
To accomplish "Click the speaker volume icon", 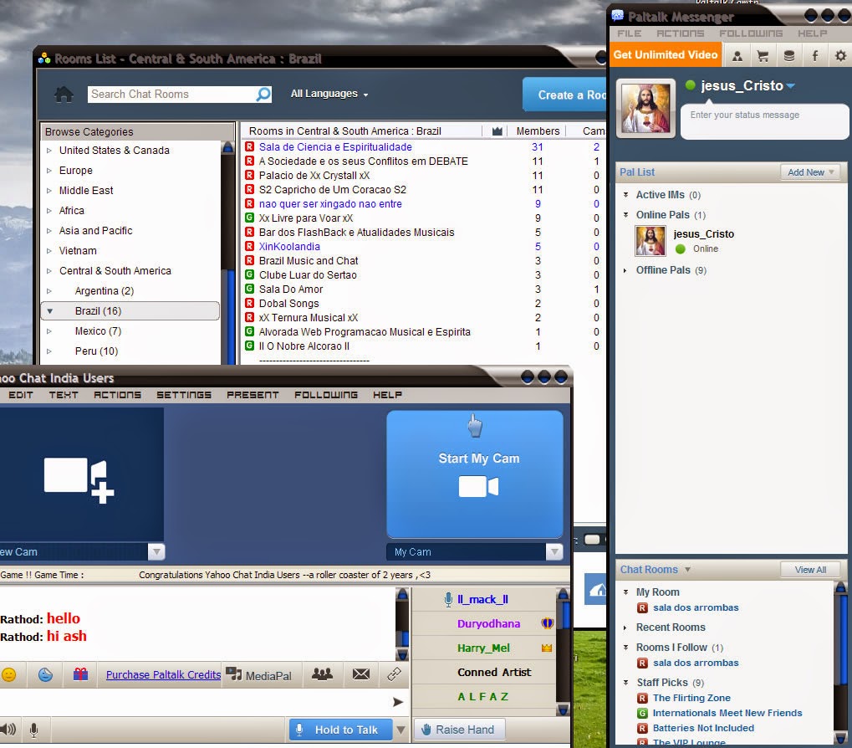I will coord(8,730).
